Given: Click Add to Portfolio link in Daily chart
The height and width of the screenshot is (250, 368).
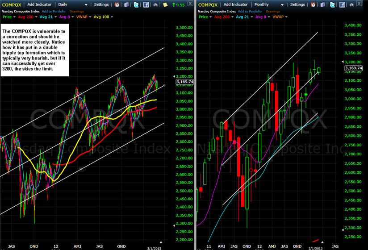Looking at the screenshot, I should pyautogui.click(x=54, y=11).
